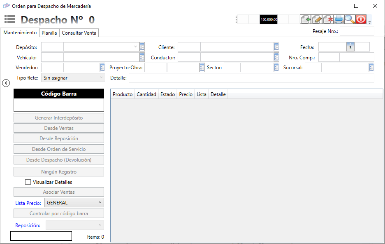Image resolution: width=385 pixels, height=244 pixels.
Task: Click the Precio column header
Action: click(x=186, y=94)
